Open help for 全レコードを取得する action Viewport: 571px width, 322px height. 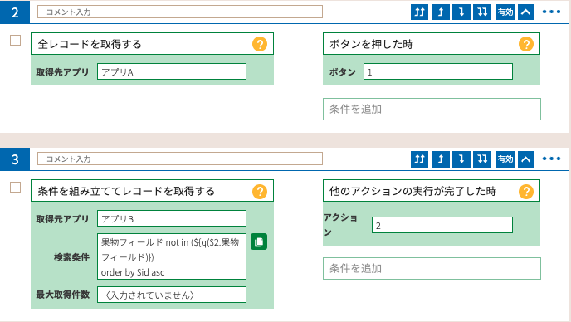pyautogui.click(x=260, y=44)
